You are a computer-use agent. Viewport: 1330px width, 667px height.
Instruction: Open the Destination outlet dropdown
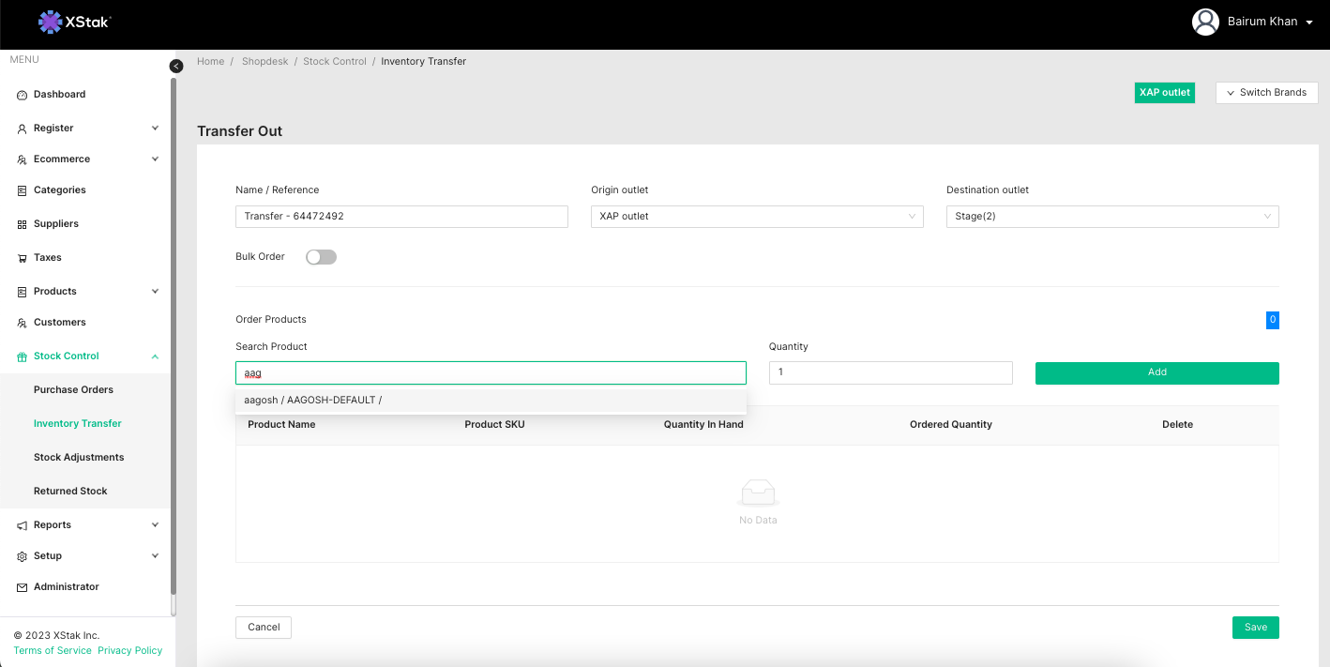point(1111,217)
